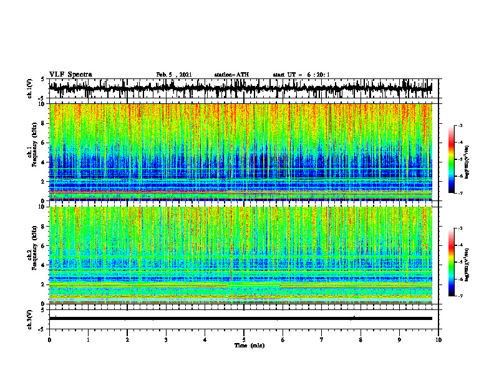The height and width of the screenshot is (381, 494).
Task: Click the "Feb. 5 , 2021" date text
Action: 174,75
